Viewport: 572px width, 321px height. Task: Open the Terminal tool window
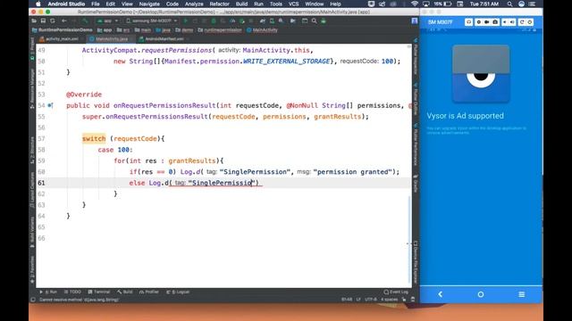(99, 292)
